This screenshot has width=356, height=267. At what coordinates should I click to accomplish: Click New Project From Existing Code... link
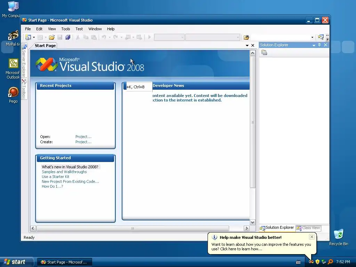click(x=70, y=181)
